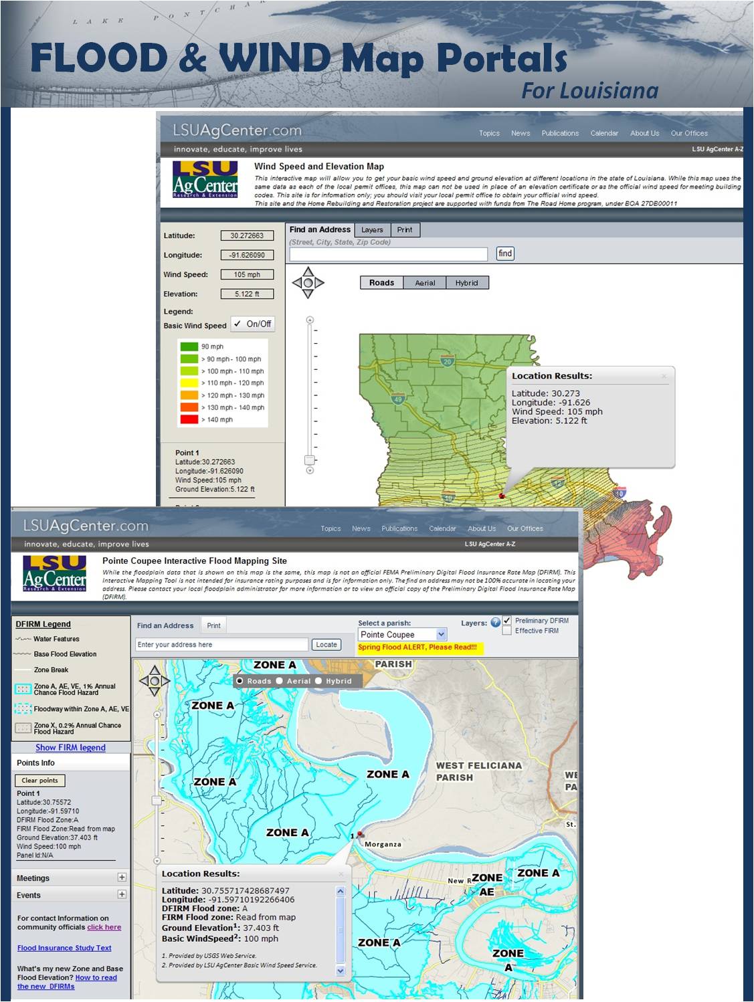Click the pan control in Flood Mapping map
Screen dimensions: 754x1002
click(155, 681)
